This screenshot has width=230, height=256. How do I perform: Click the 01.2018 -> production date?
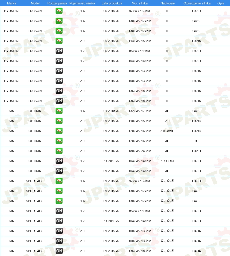pyautogui.click(x=111, y=111)
